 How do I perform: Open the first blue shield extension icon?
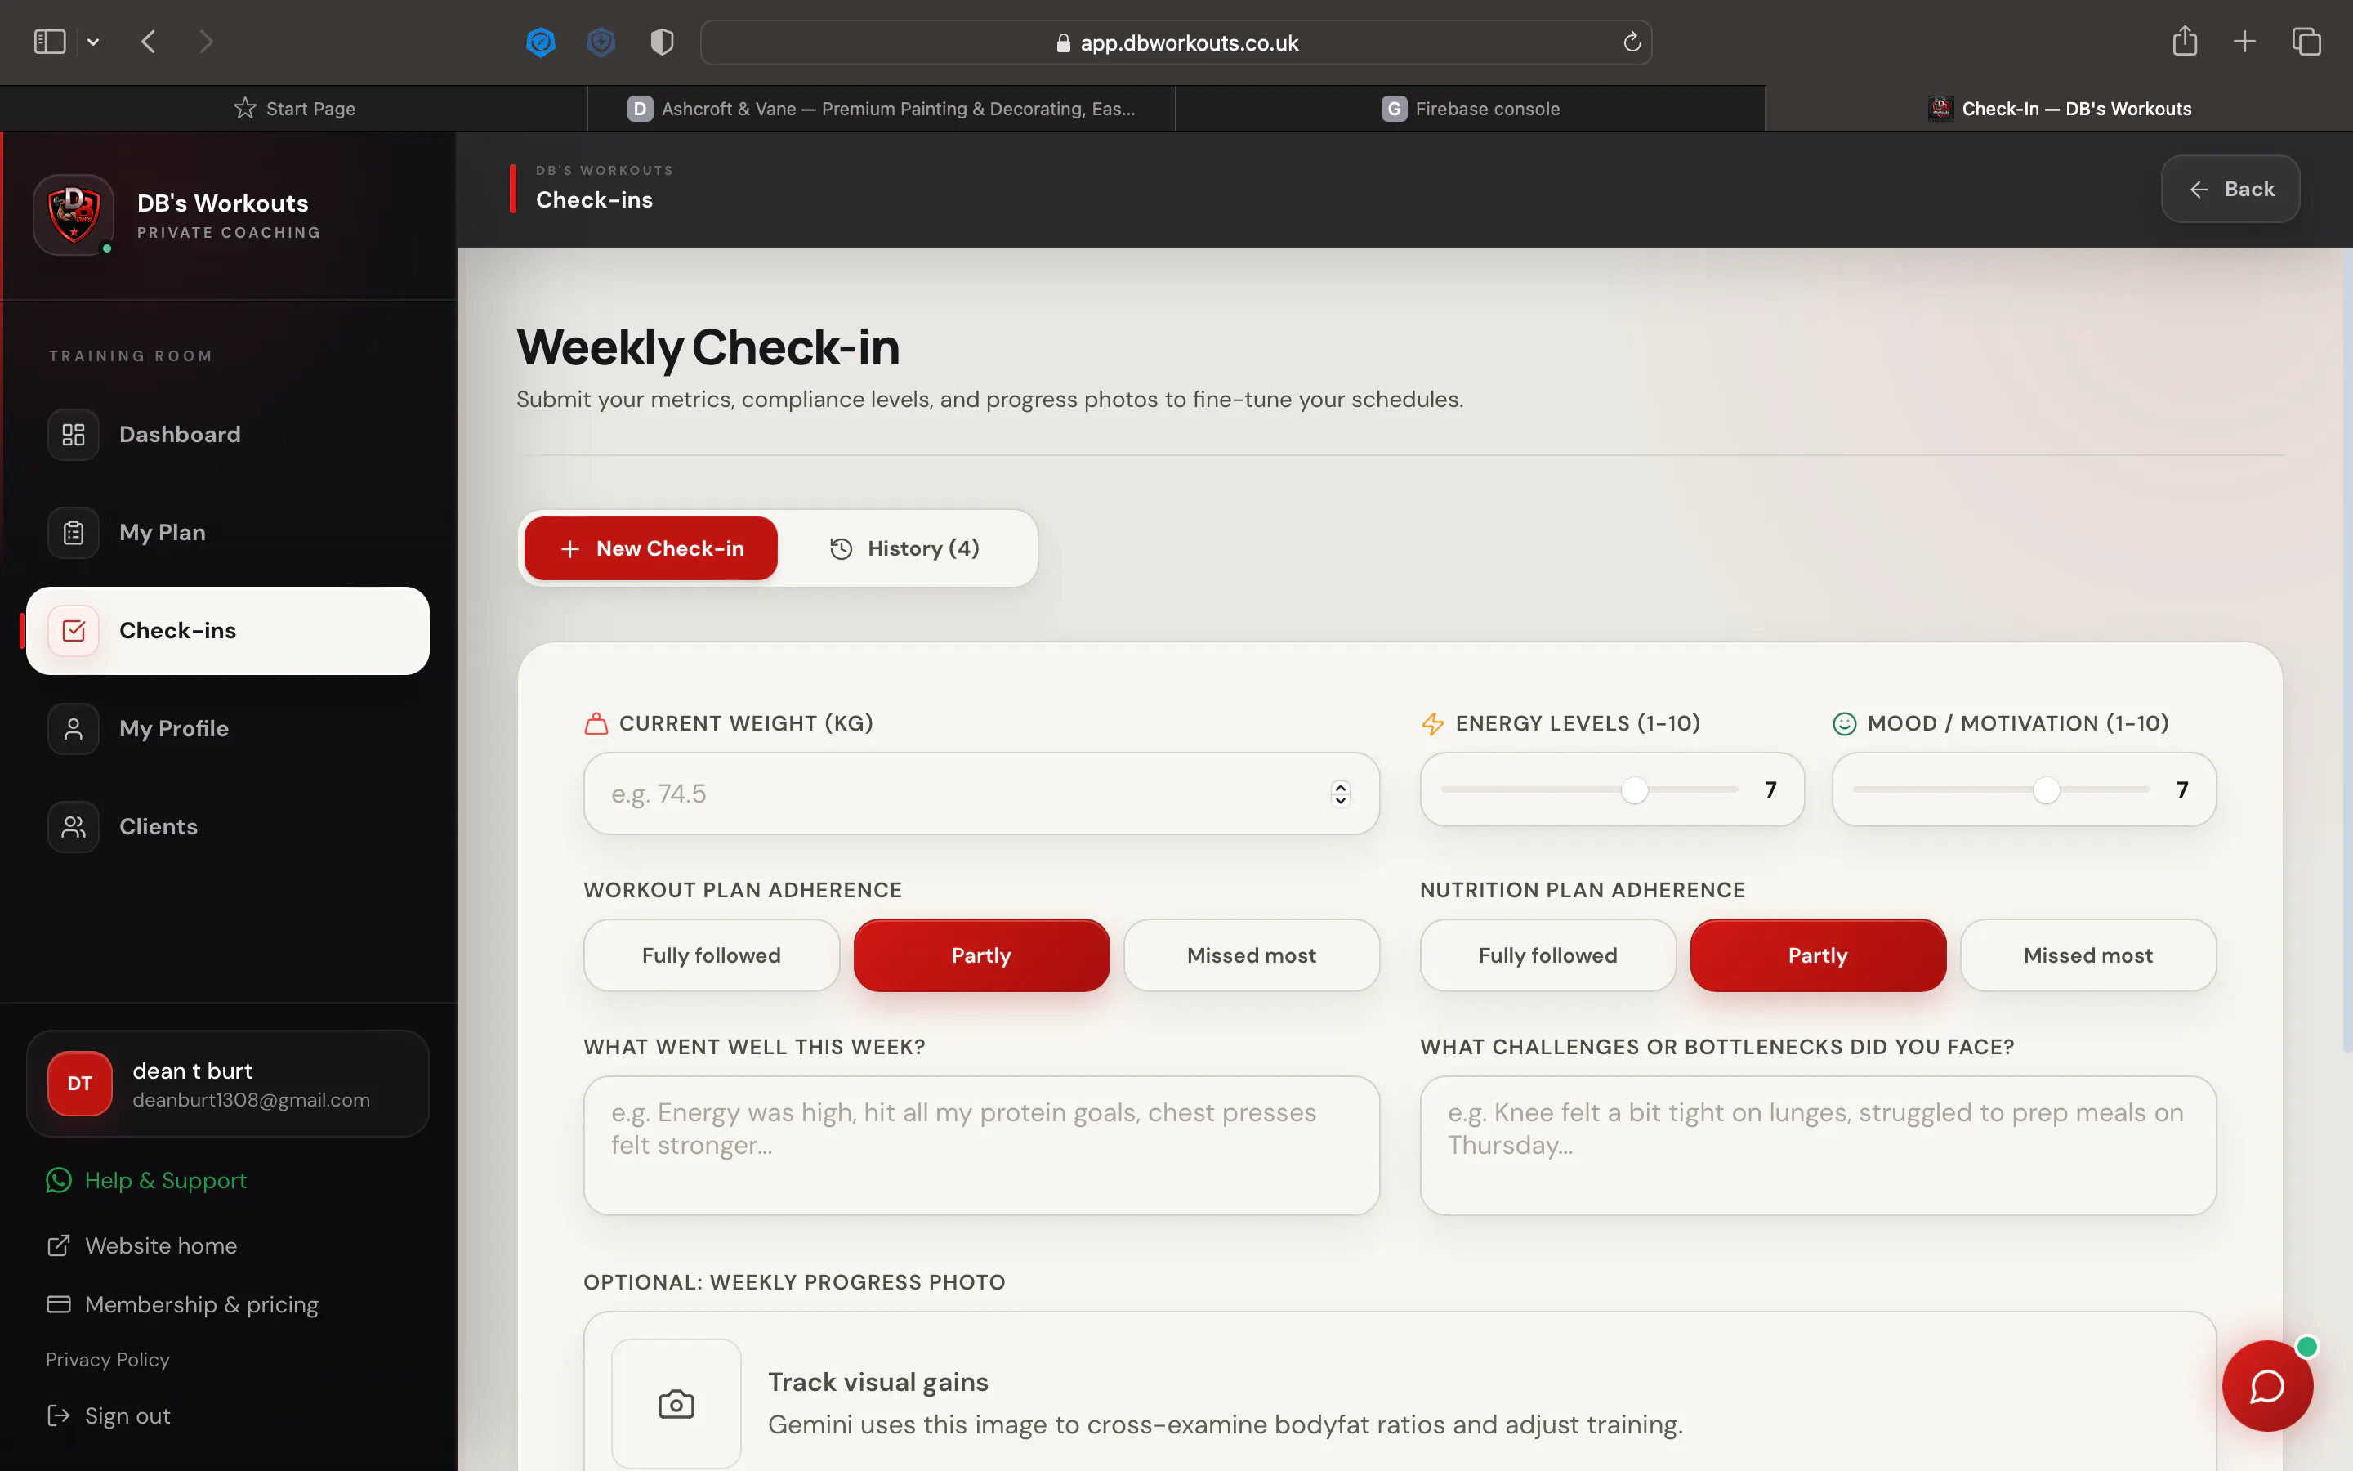click(541, 42)
